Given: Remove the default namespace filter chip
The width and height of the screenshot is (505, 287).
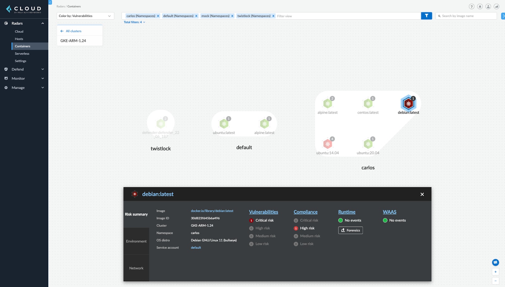Looking at the screenshot, I should click(196, 16).
